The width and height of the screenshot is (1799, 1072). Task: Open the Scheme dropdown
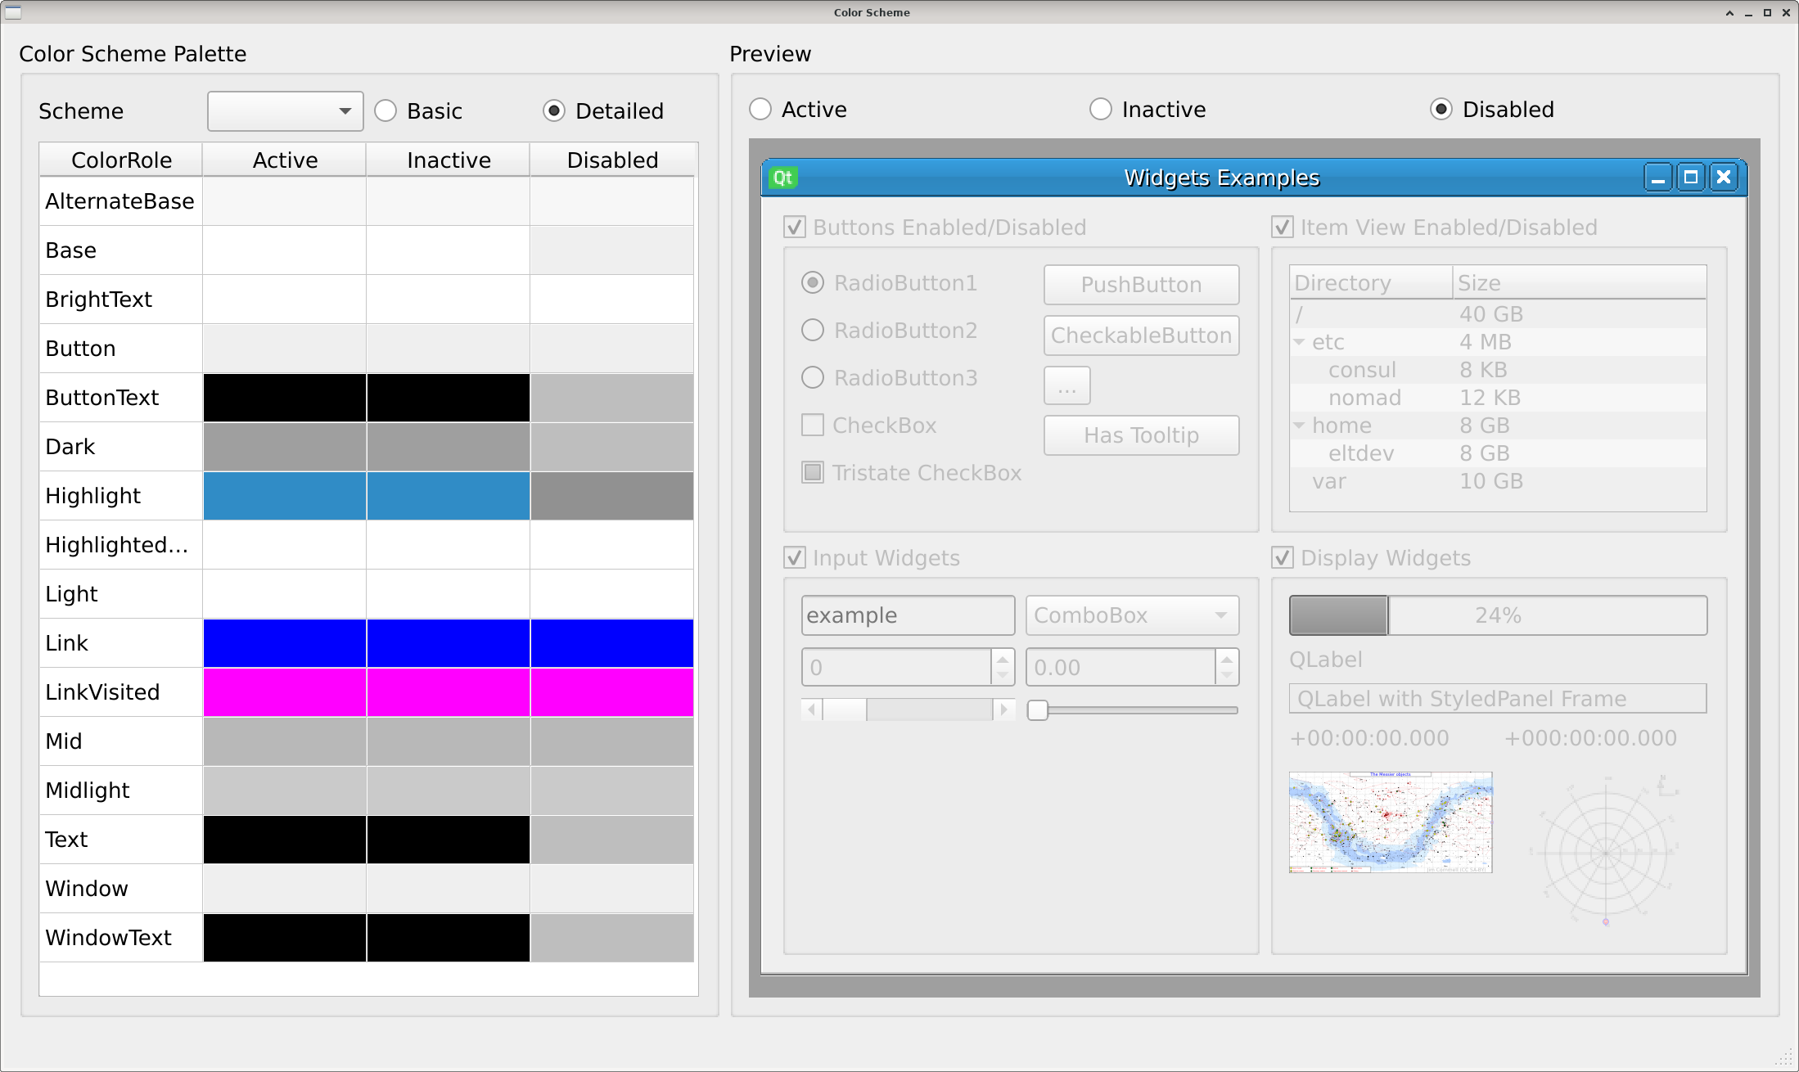pos(285,110)
